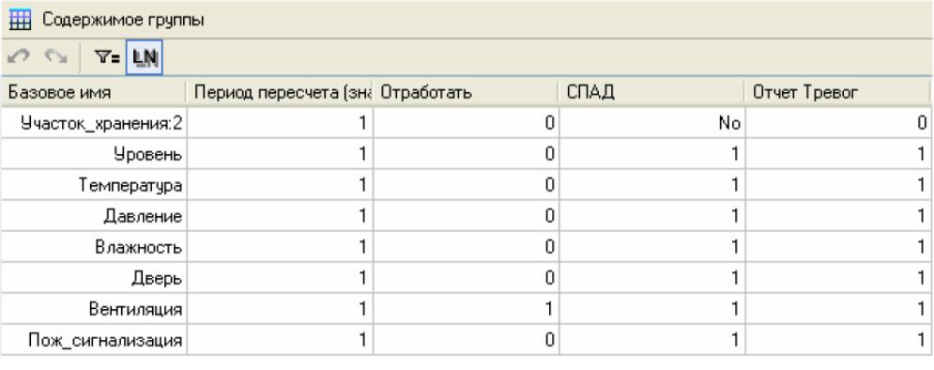The image size is (934, 370).
Task: Select the Температура row name cell
Action: click(95, 185)
